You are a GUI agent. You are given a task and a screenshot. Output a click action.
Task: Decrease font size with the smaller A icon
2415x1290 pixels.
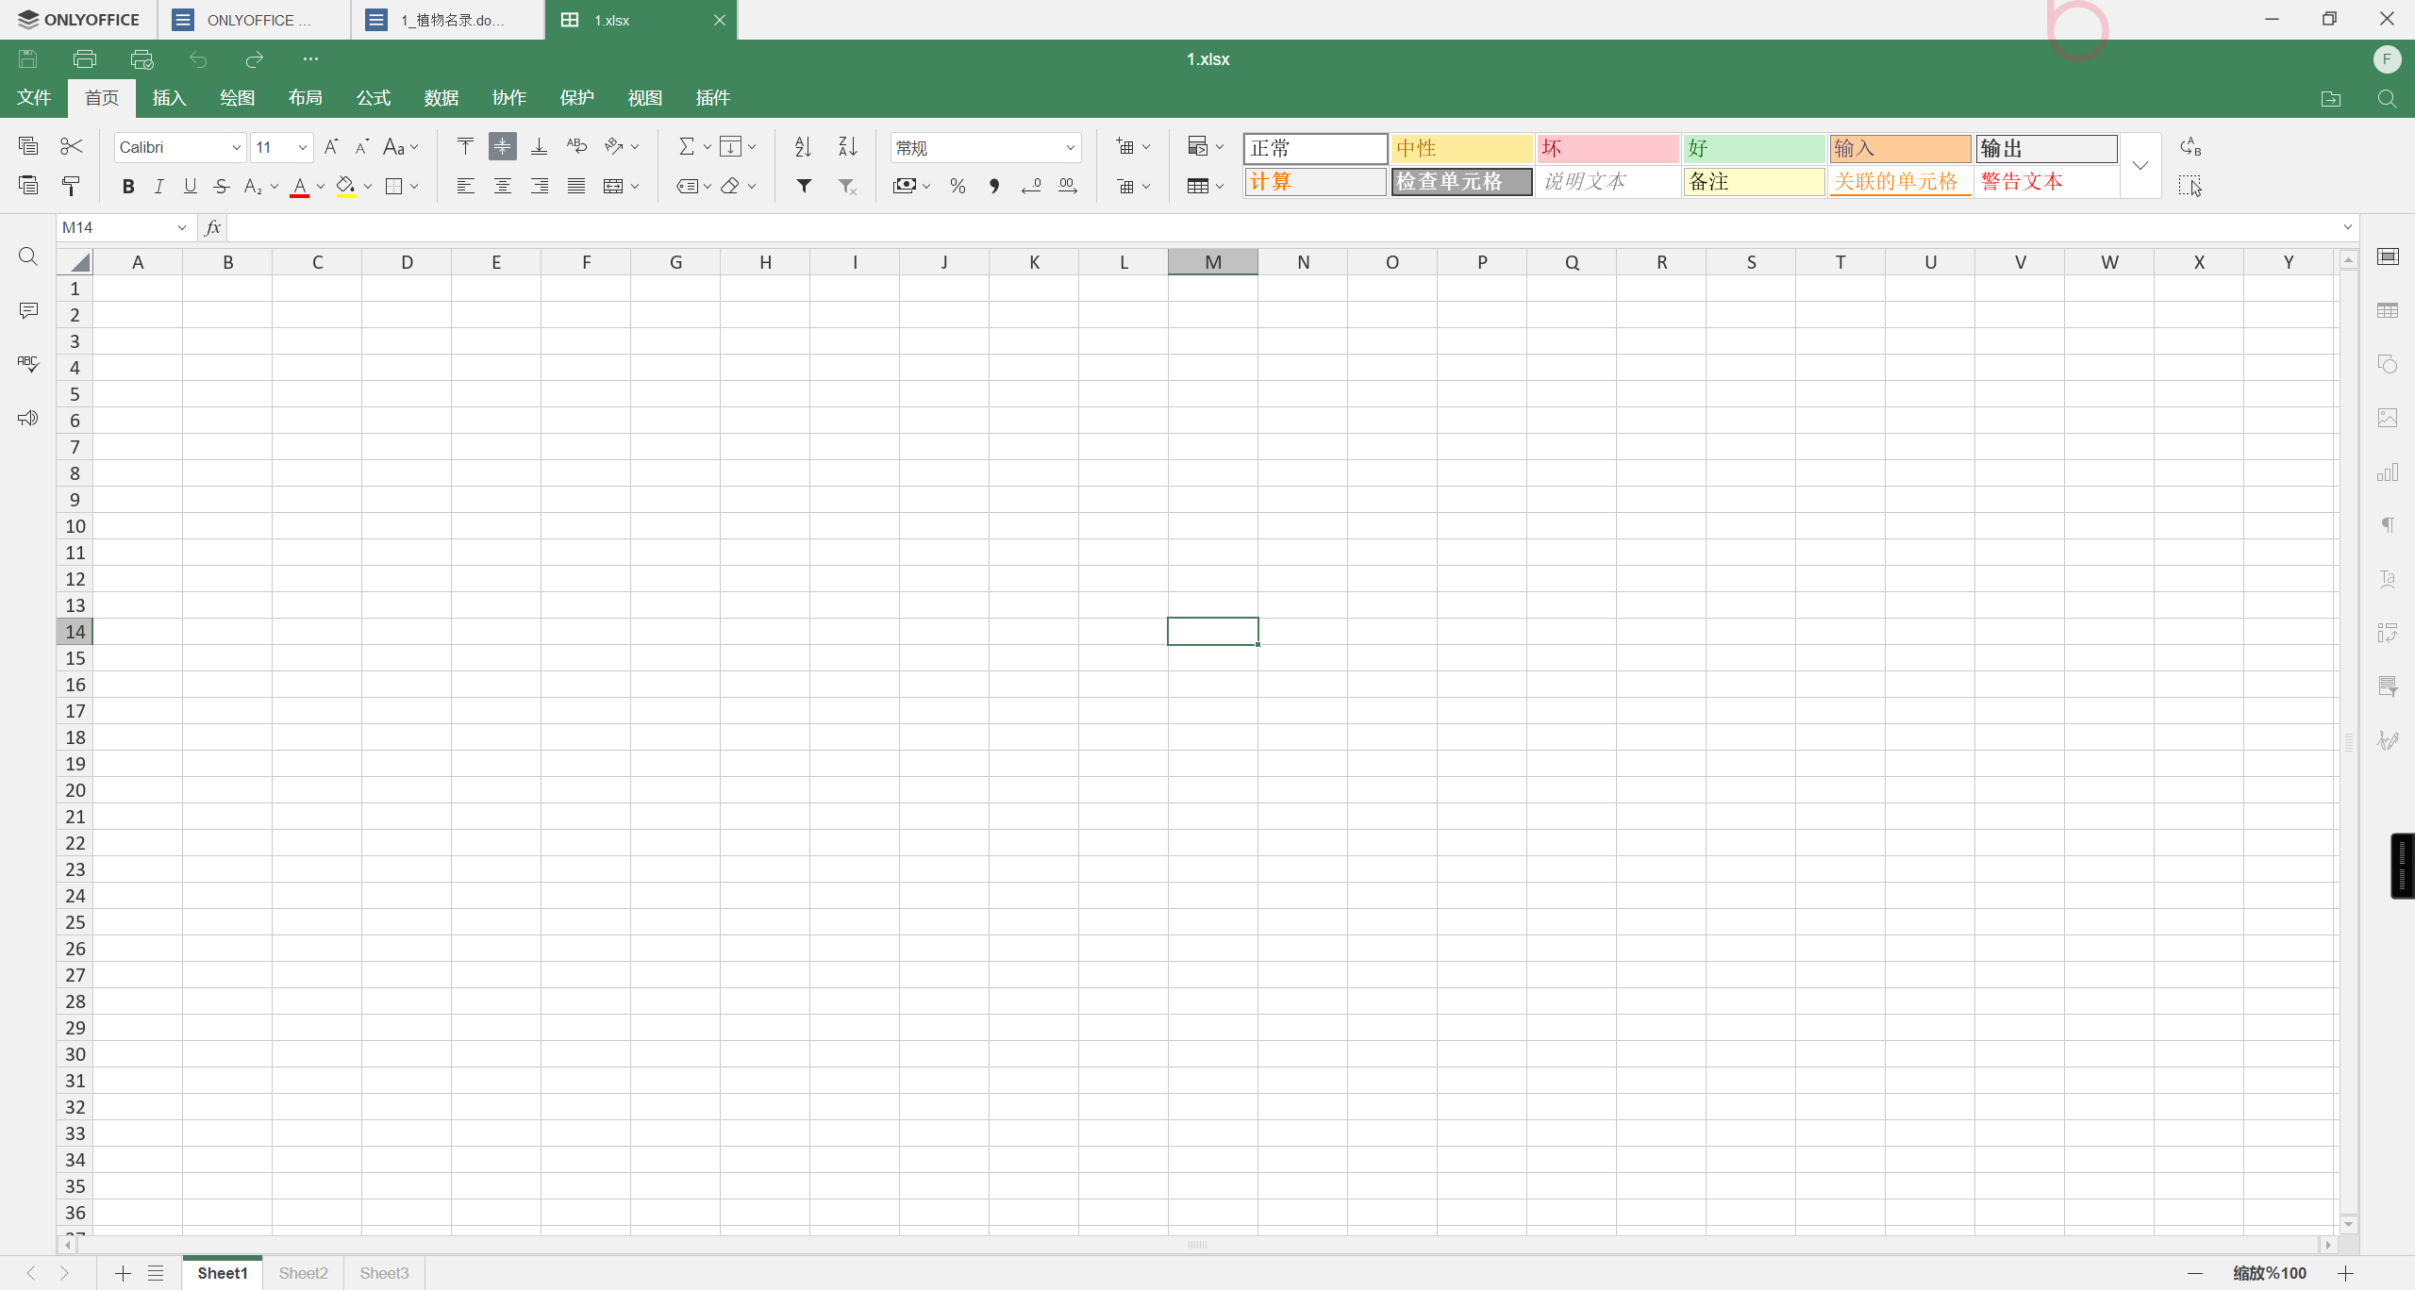(361, 146)
